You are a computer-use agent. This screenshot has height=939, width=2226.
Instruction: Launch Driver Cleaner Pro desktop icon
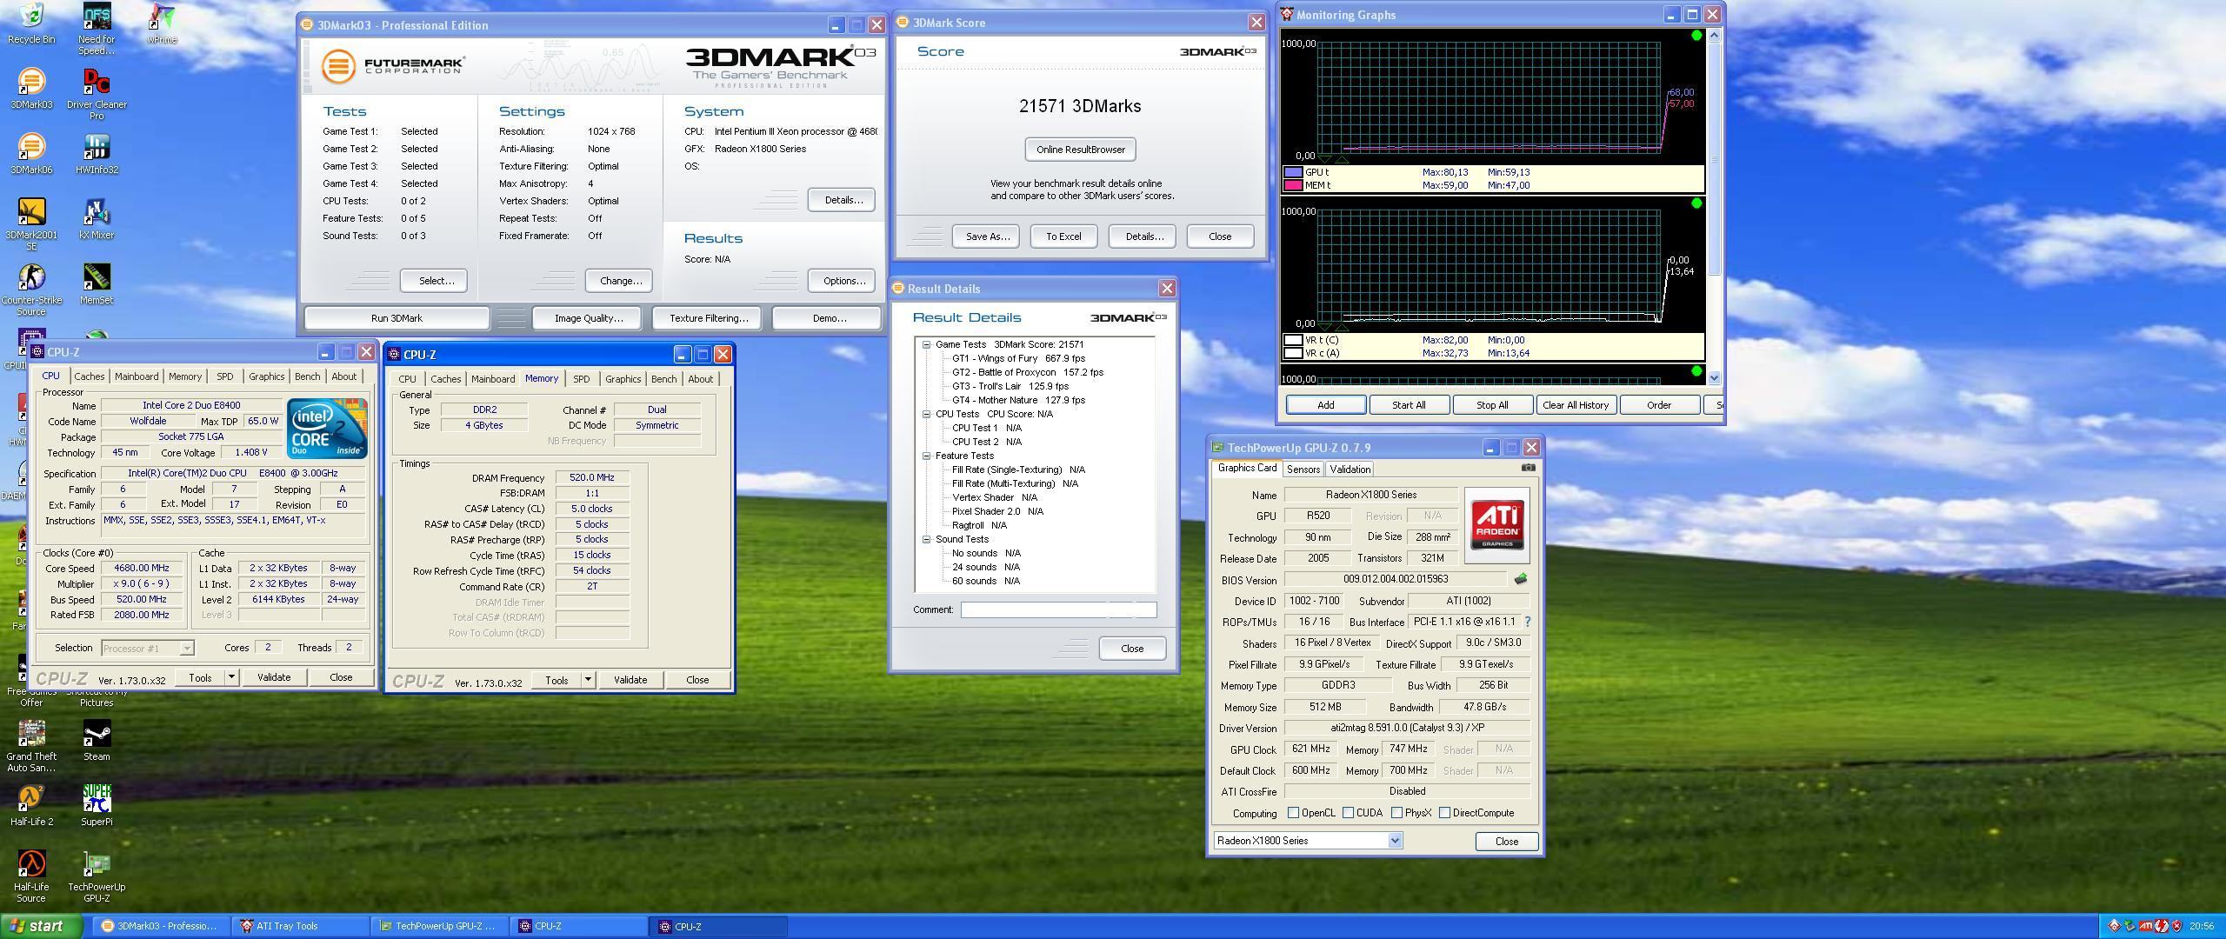[x=97, y=94]
